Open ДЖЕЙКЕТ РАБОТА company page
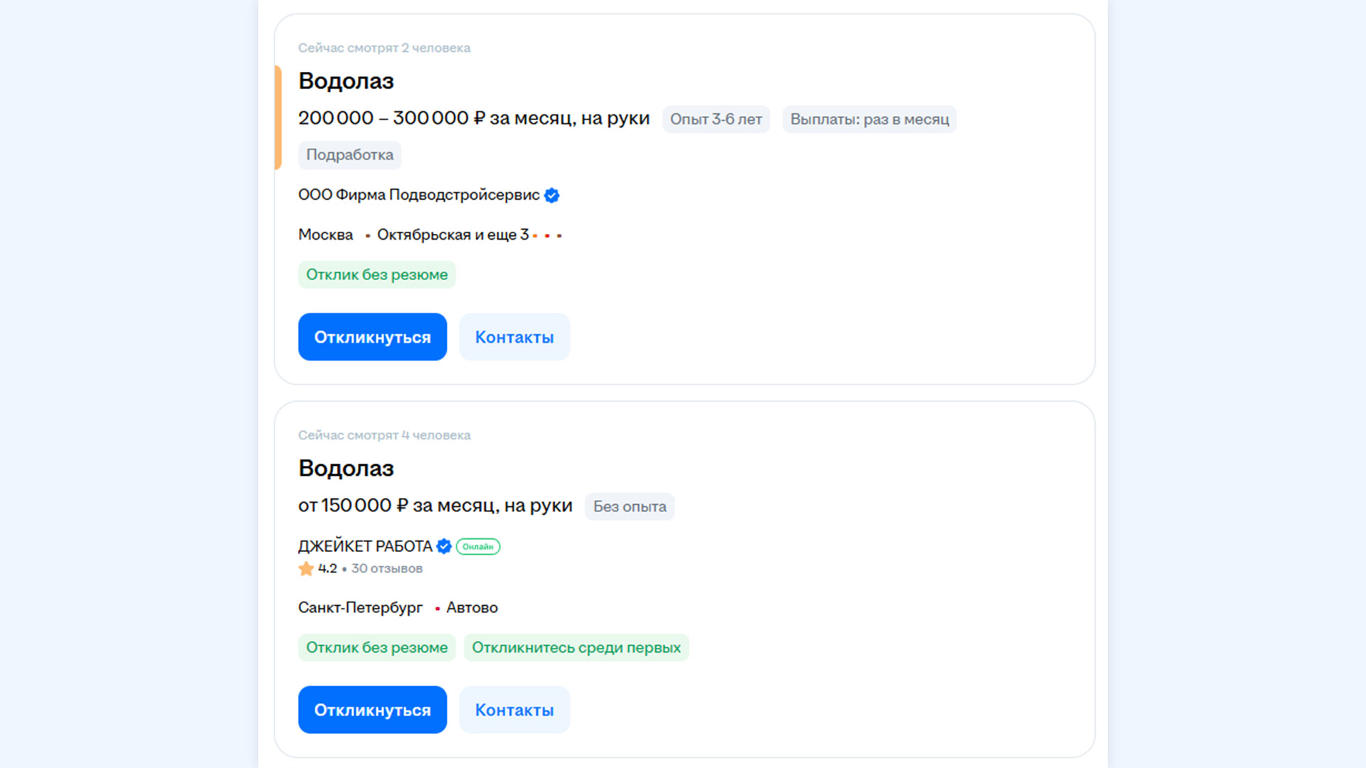 [x=365, y=546]
